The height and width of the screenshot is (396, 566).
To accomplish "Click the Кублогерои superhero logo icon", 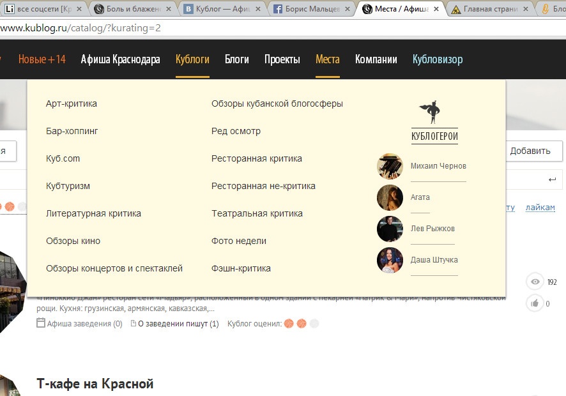I will (x=431, y=112).
